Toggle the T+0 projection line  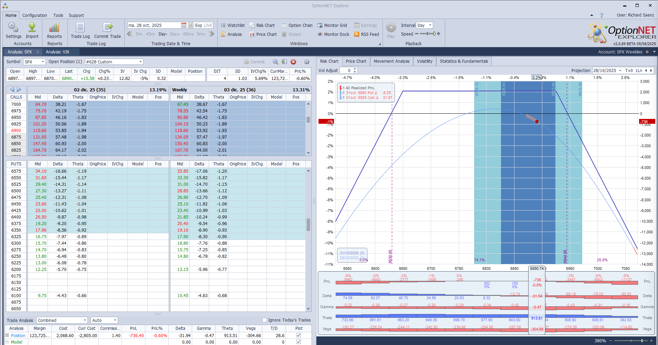(629, 71)
